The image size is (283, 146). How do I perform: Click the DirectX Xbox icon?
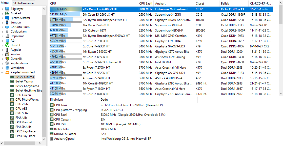(7, 45)
